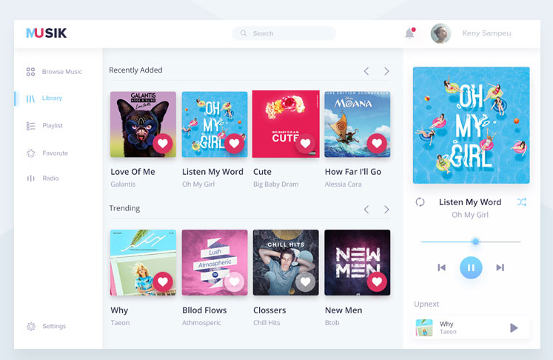The width and height of the screenshot is (553, 360).
Task: Toggle shuffle for Listen My Word
Action: coord(522,202)
